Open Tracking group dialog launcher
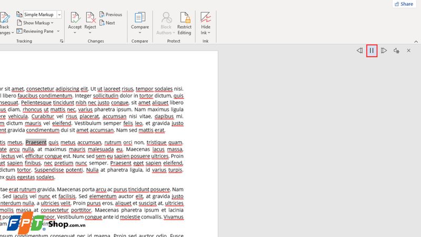Image resolution: width=421 pixels, height=237 pixels. click(x=62, y=41)
